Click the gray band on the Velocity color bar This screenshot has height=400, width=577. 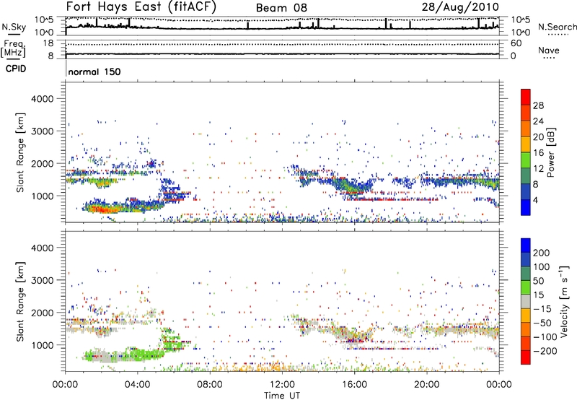click(x=526, y=301)
